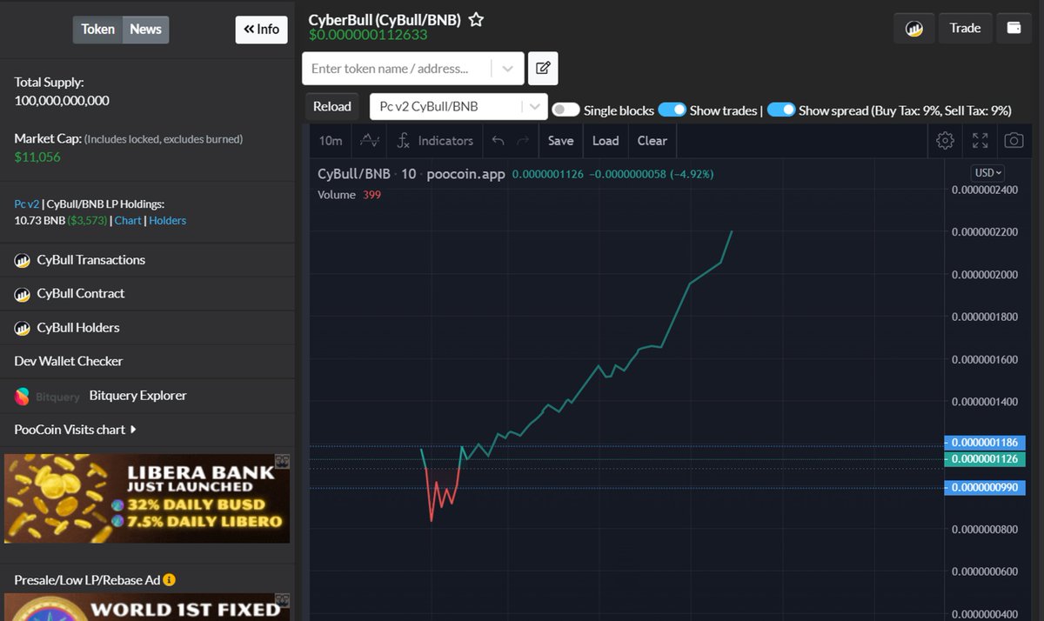Save the chart layout

pyautogui.click(x=560, y=140)
